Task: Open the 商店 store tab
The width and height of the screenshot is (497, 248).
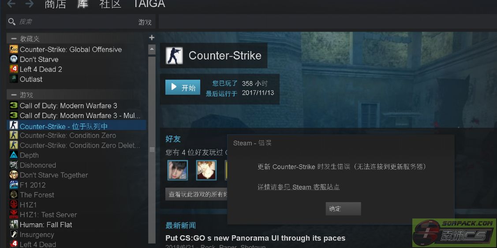Action: coord(55,4)
